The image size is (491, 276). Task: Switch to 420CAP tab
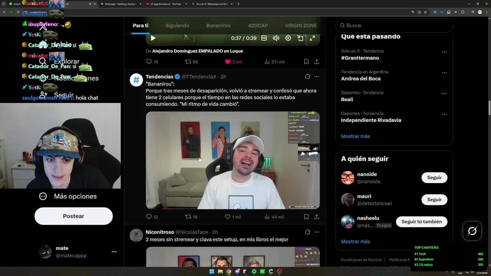(258, 25)
